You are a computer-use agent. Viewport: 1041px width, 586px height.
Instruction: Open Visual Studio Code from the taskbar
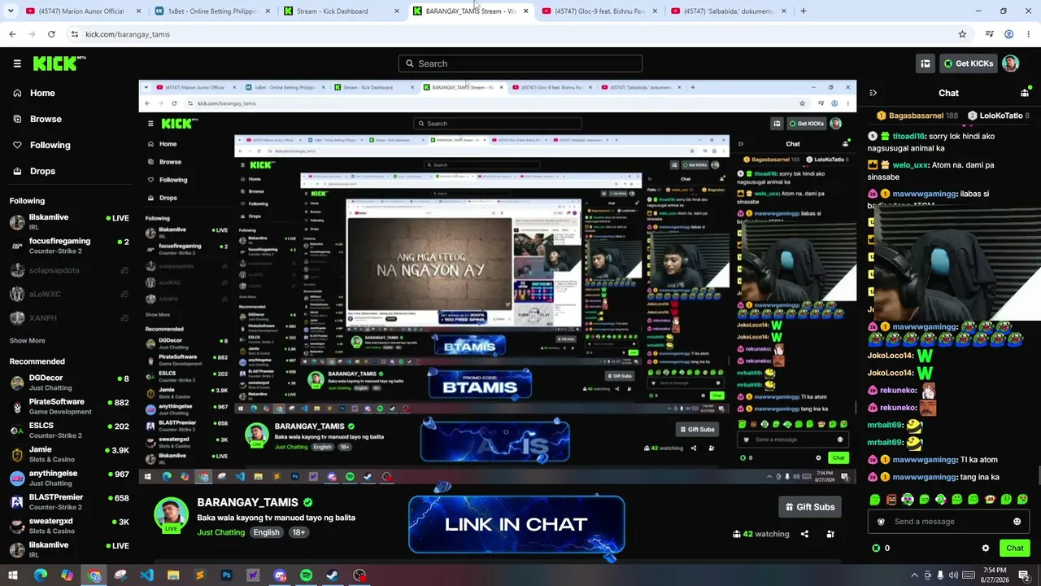pos(146,575)
